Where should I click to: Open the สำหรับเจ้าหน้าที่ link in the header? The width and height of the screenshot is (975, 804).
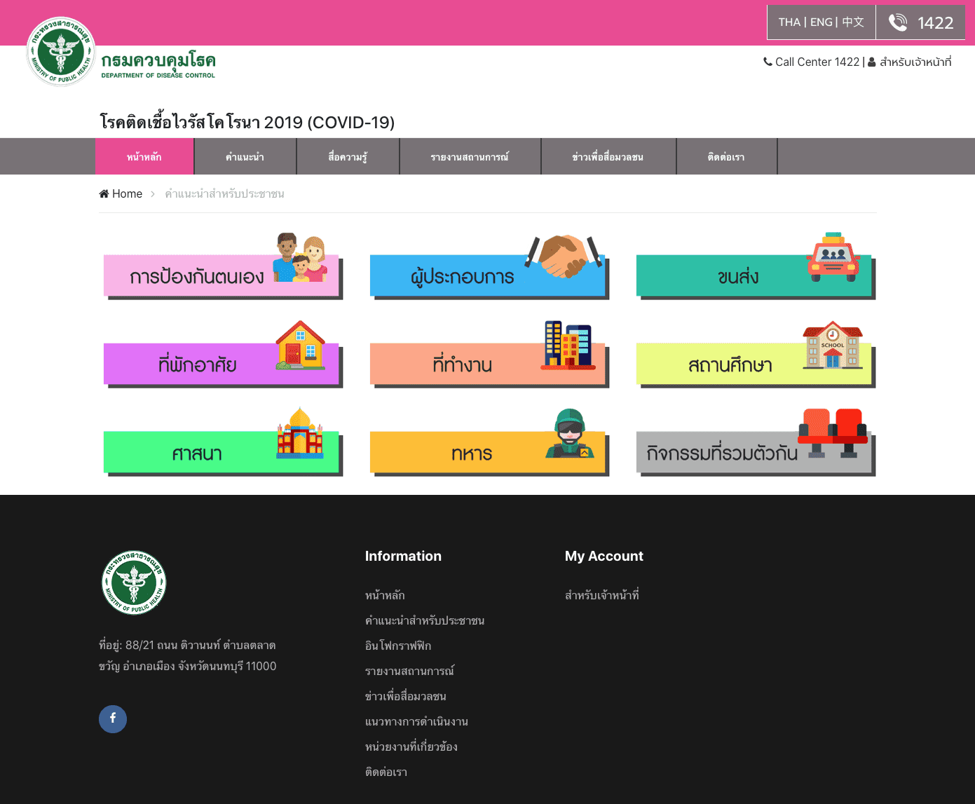pyautogui.click(x=915, y=62)
